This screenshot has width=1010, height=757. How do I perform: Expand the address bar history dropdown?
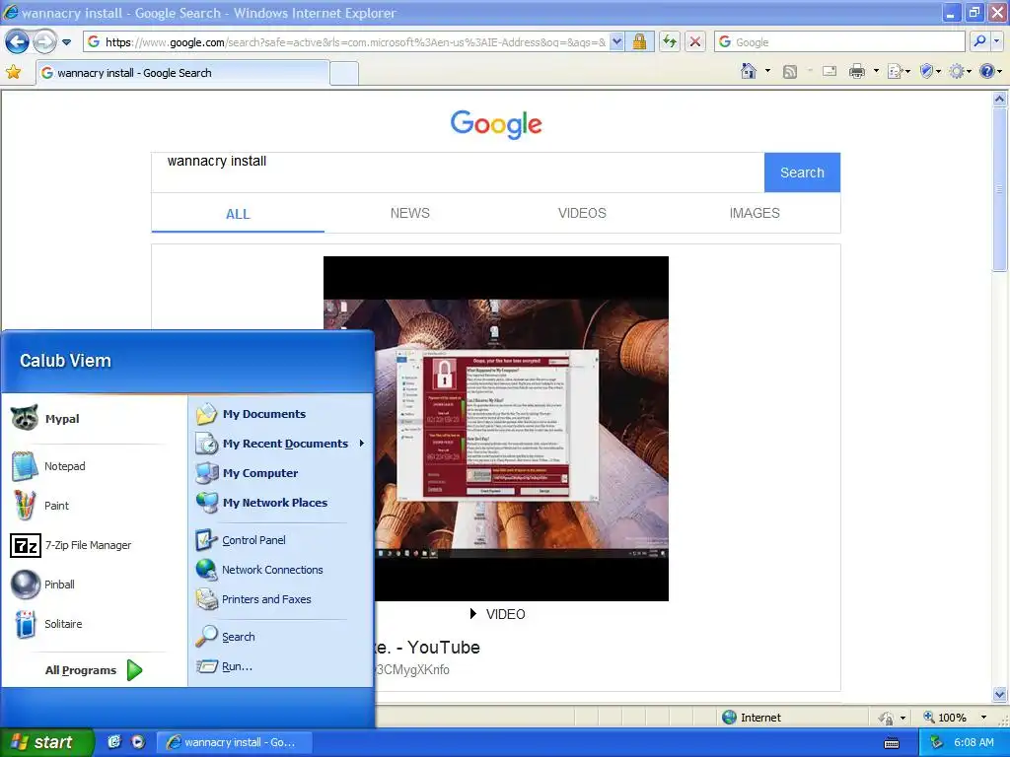click(x=616, y=42)
